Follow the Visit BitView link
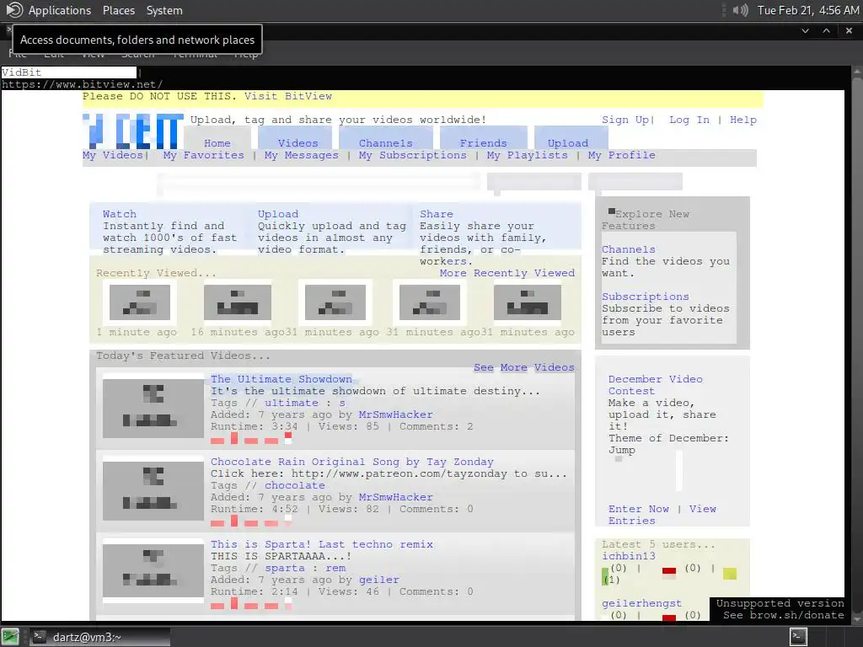 [288, 96]
